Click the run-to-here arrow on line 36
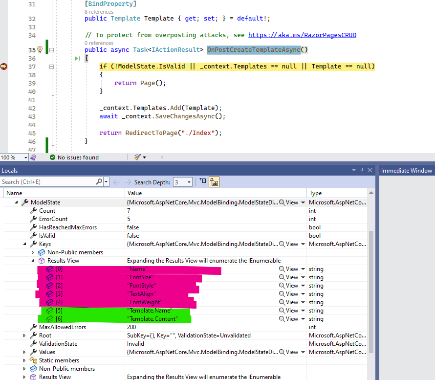Screen dimensions: 435x380 click(x=77, y=59)
